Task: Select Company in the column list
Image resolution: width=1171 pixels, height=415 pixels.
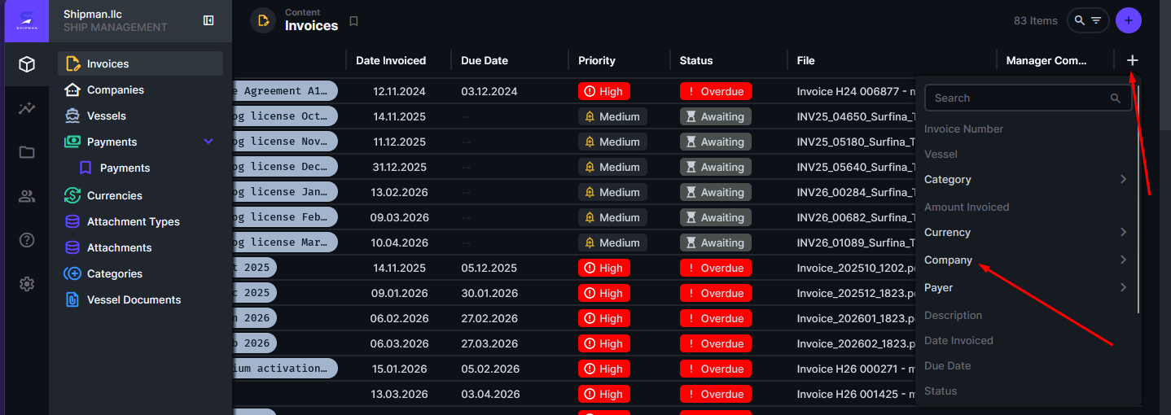Action: (949, 260)
